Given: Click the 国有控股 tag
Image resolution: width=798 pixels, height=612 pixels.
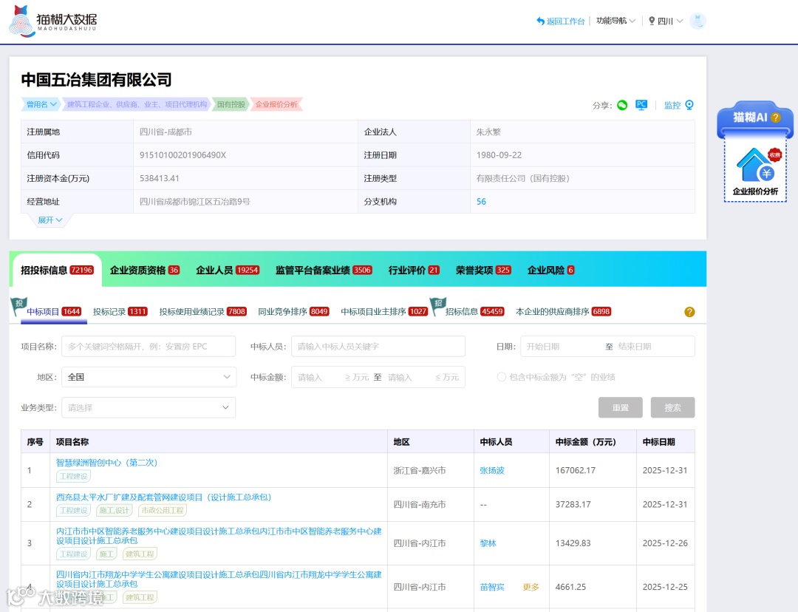Looking at the screenshot, I should click(231, 104).
